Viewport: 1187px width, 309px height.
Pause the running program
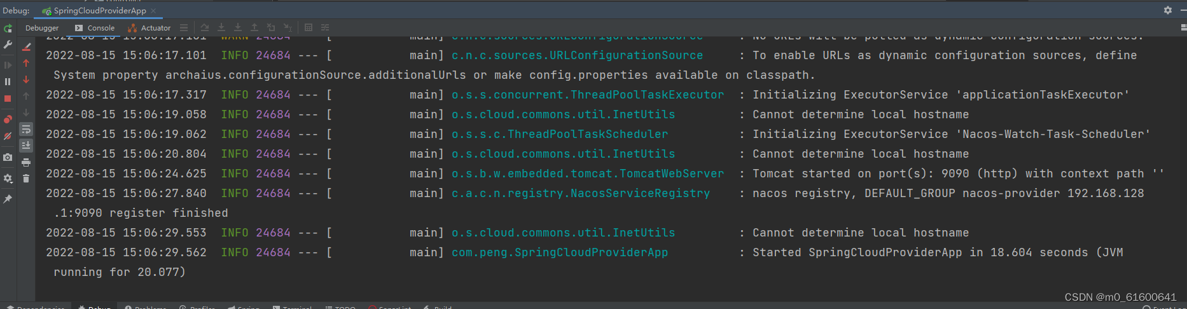click(8, 81)
